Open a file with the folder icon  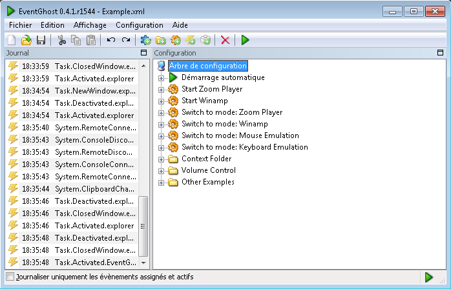tap(26, 40)
